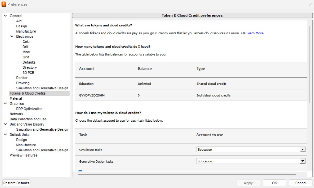Click the Fusion 360 app icon in title bar

4,4
